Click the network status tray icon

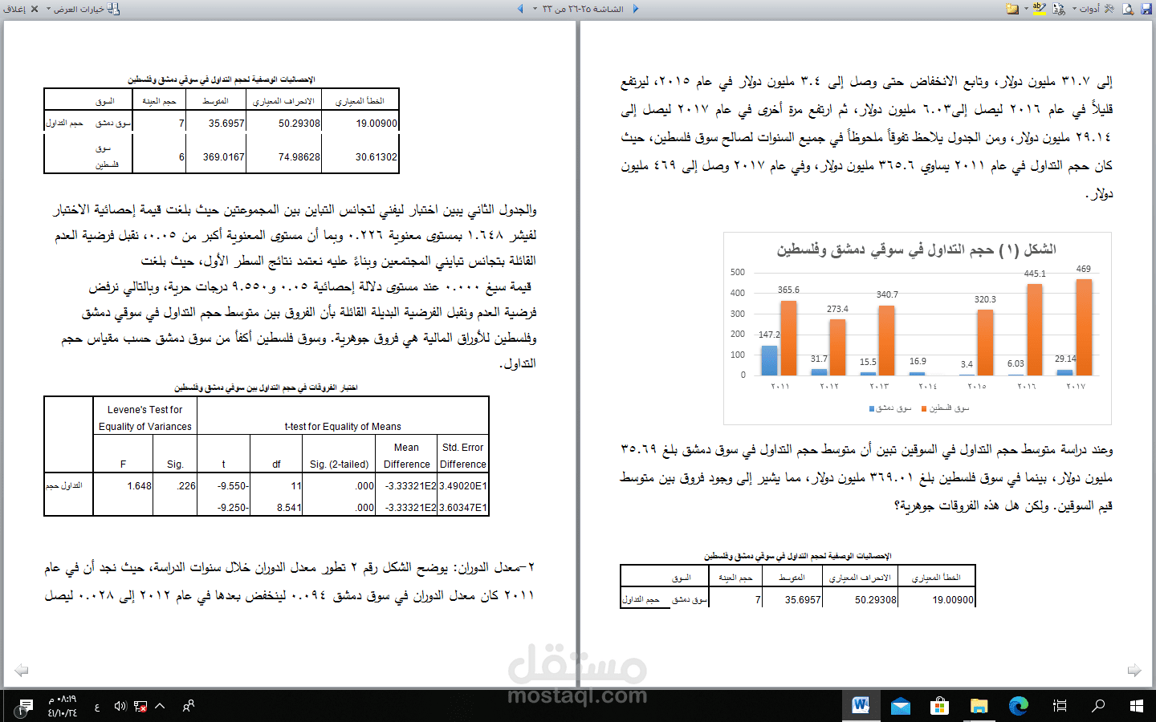(x=140, y=706)
